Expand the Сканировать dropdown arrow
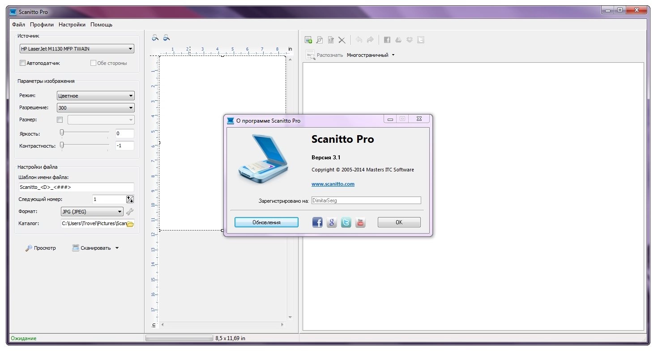The image size is (658, 354). point(117,248)
